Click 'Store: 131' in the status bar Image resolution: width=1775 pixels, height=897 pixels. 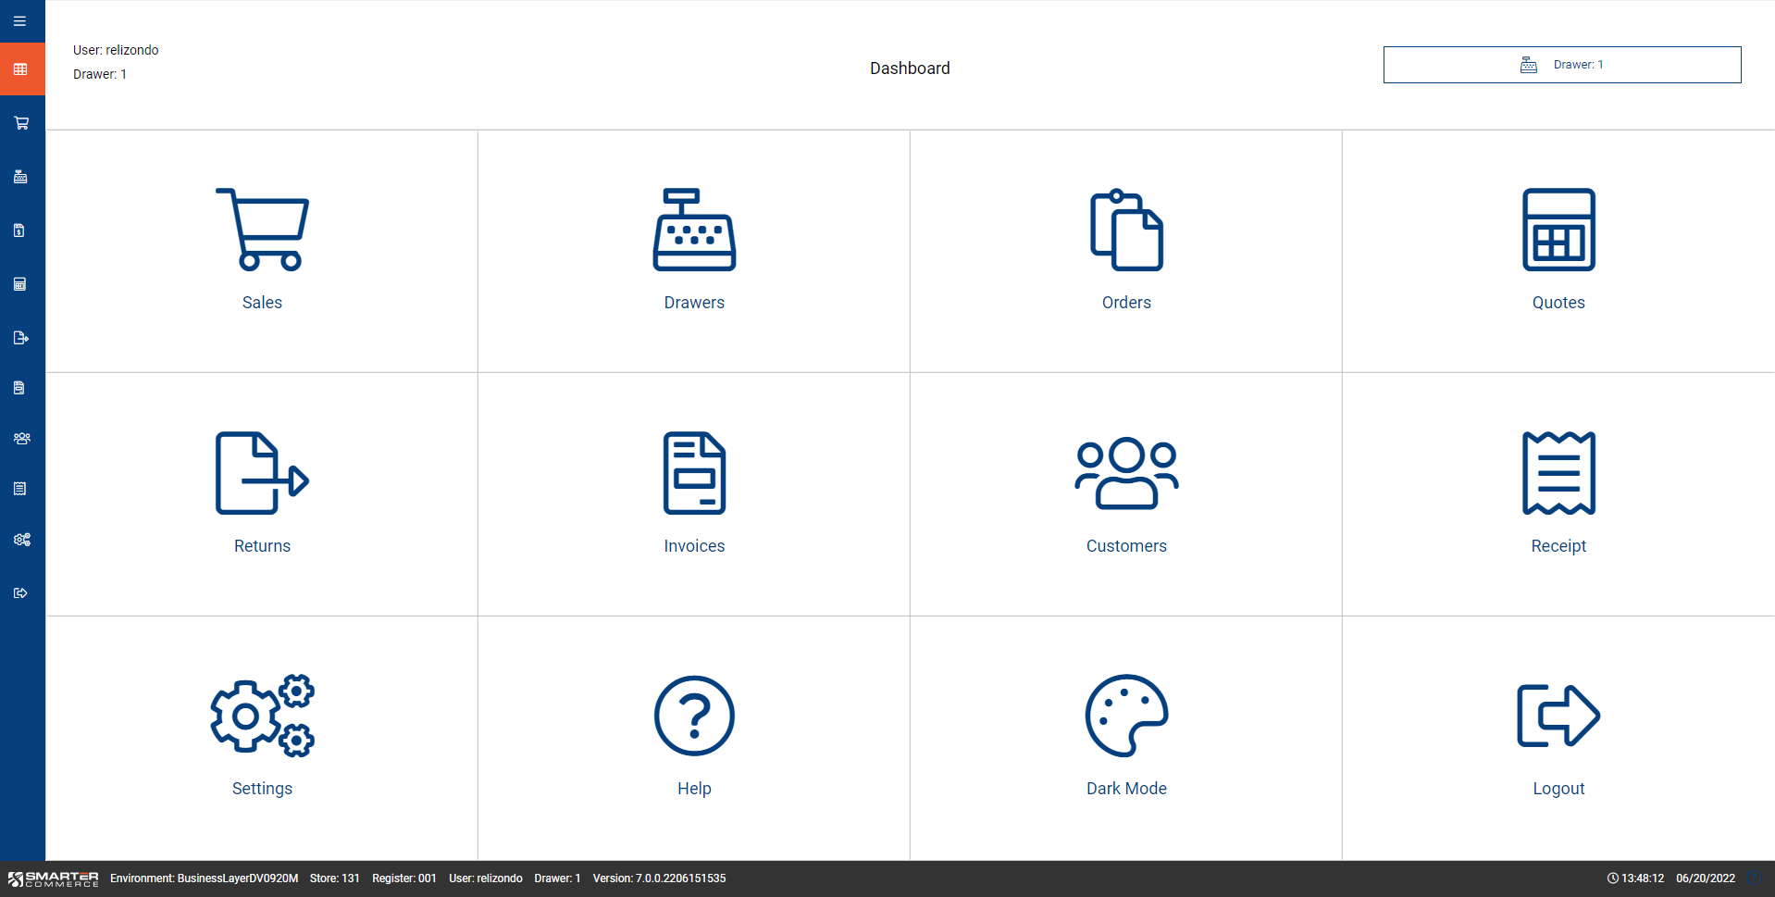[334, 878]
